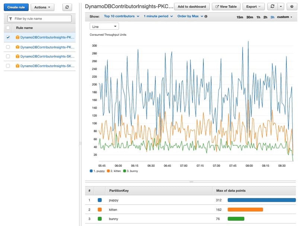Image resolution: width=298 pixels, height=226 pixels.
Task: Refresh the graph using top-right refresh icon
Action: pos(273,7)
